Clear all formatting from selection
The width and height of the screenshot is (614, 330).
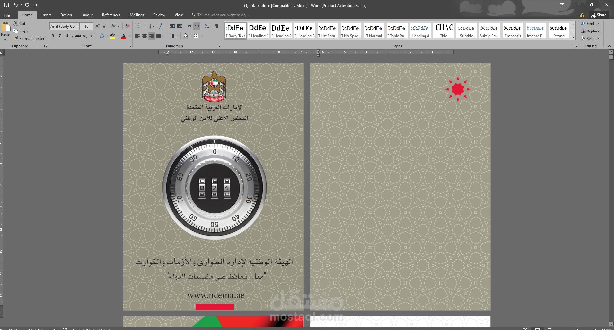(127, 26)
